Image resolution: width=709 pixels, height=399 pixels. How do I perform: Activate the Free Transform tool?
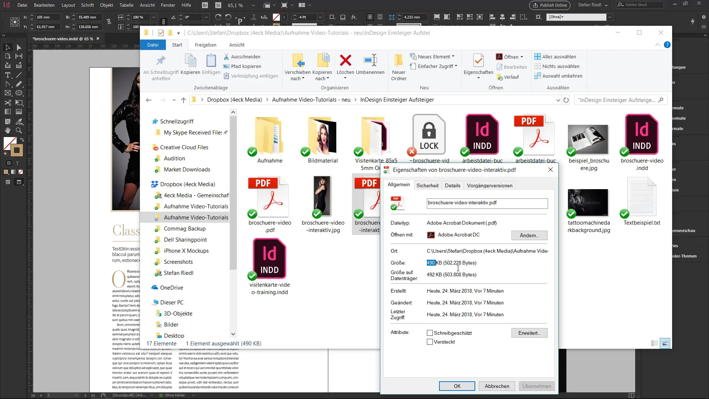point(19,103)
